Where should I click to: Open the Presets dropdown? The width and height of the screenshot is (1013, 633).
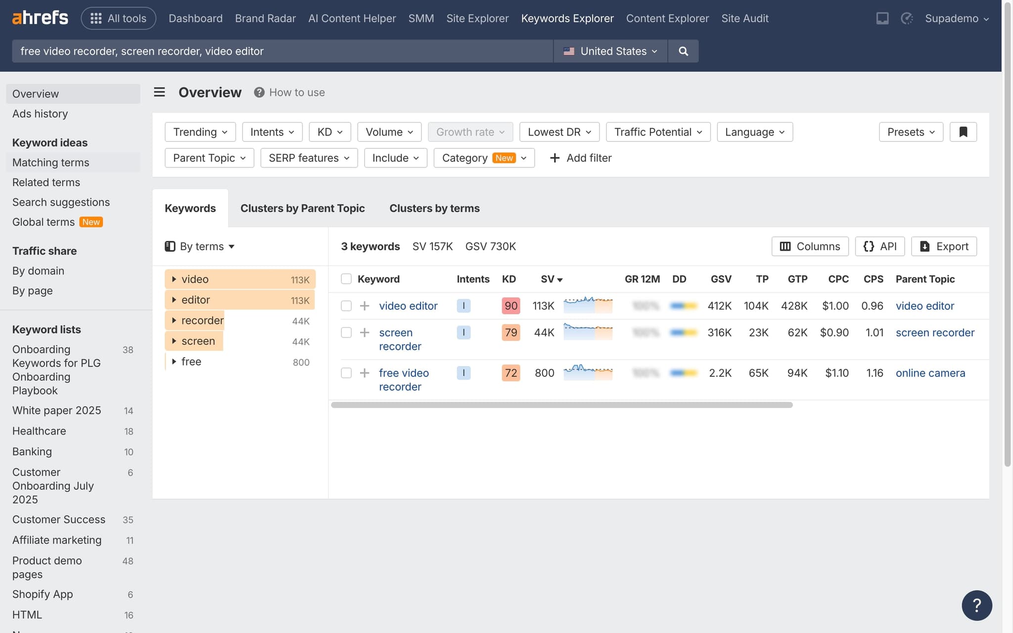[910, 132]
